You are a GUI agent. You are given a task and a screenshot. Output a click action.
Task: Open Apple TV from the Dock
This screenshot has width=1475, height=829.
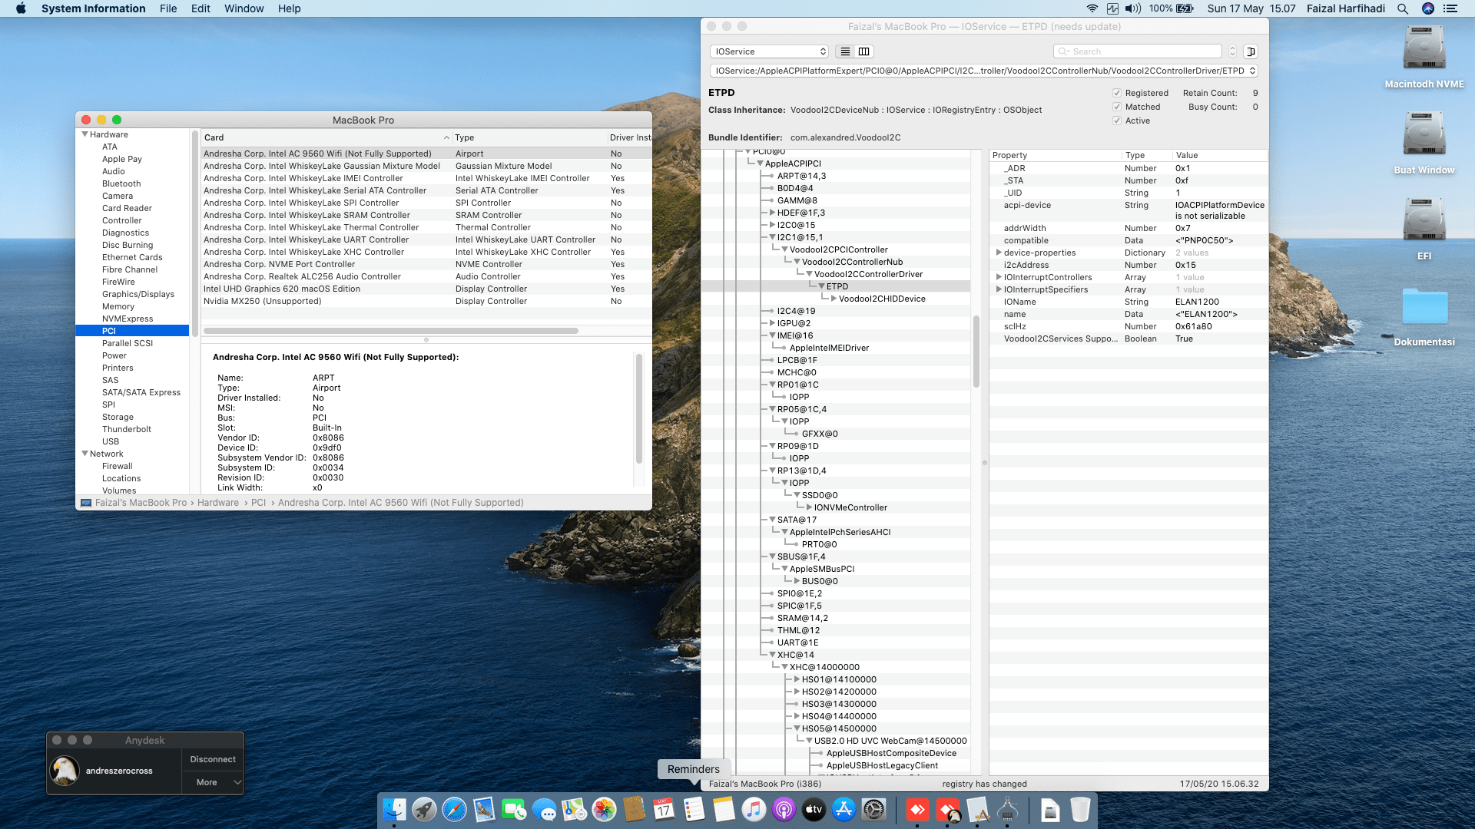coord(814,809)
